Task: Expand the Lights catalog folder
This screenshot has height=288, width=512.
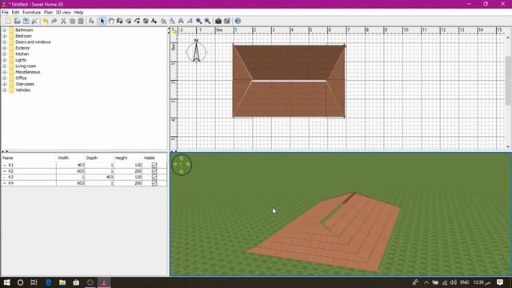Action: (5, 60)
